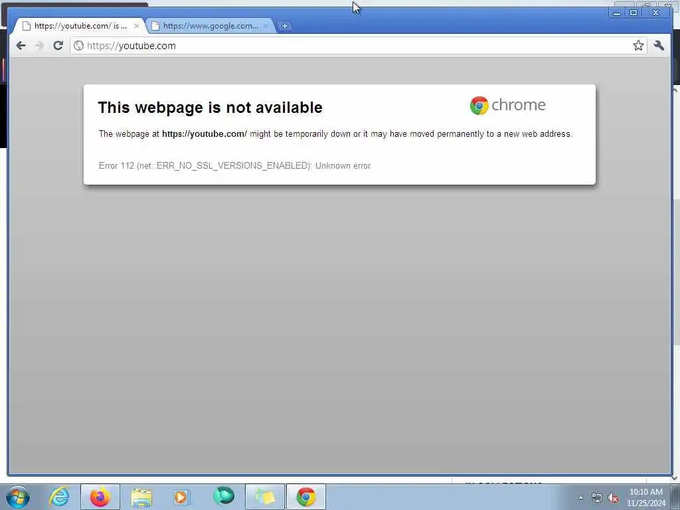Go back using the Chrome back arrow

click(21, 46)
